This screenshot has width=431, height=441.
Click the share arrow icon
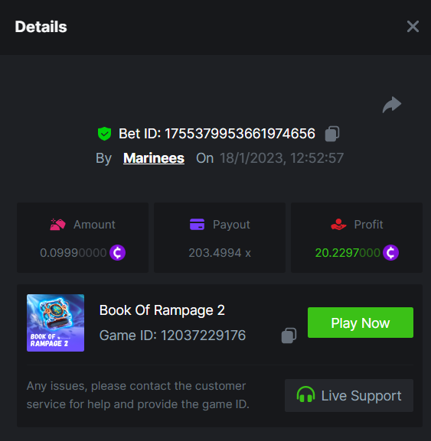click(x=392, y=105)
